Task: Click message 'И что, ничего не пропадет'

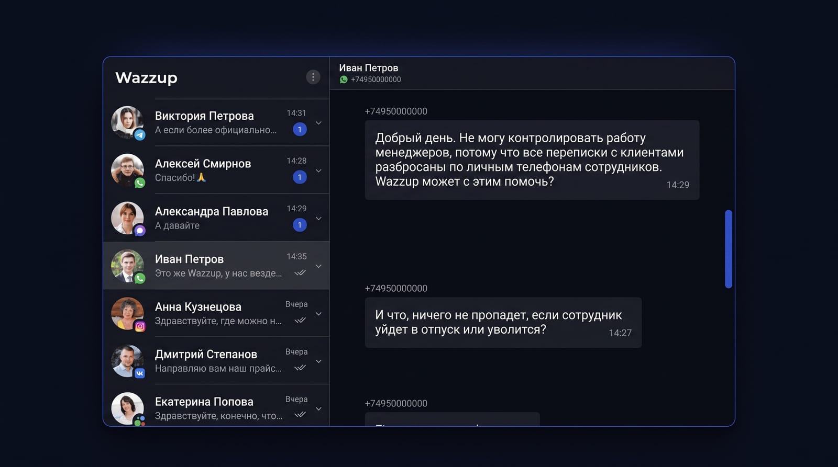Action: coord(503,323)
